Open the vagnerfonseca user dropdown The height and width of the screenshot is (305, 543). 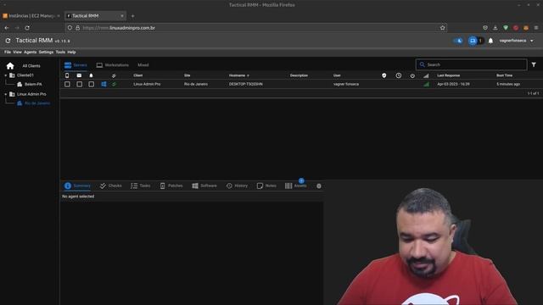click(516, 41)
